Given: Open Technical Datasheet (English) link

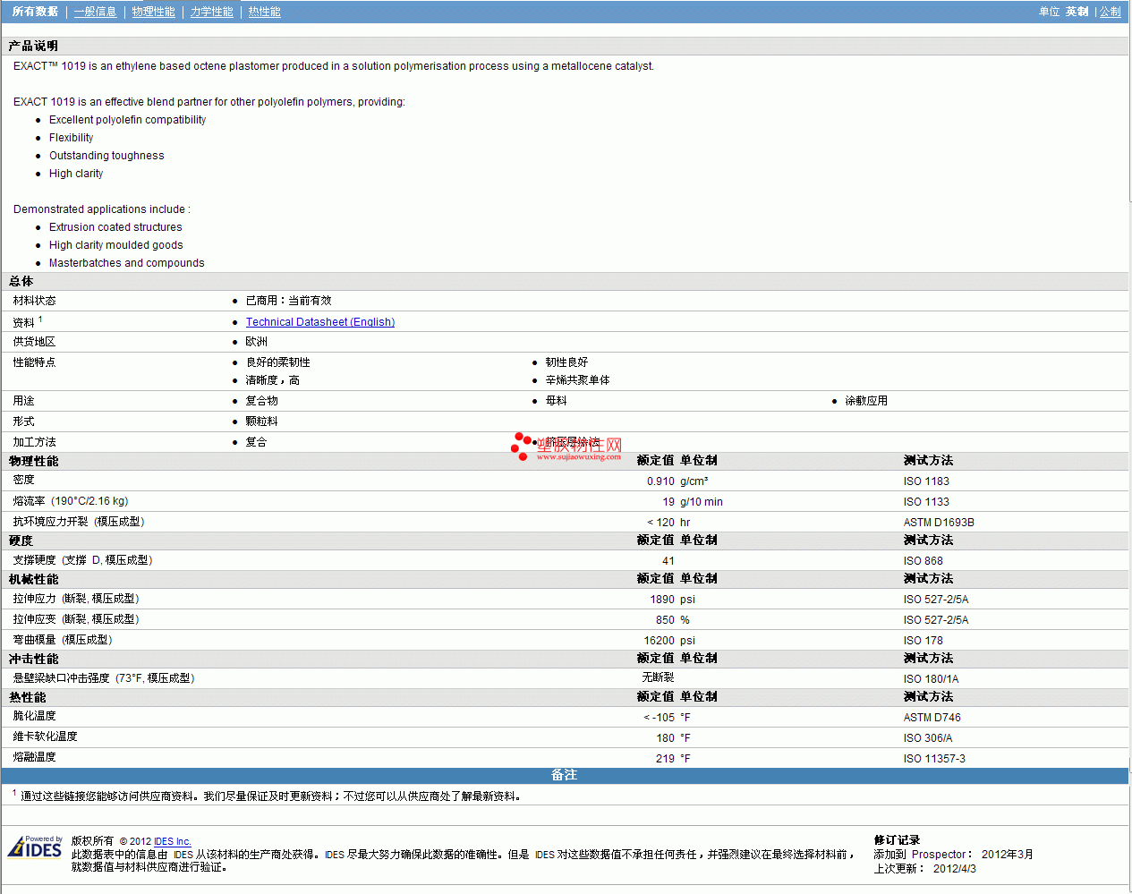Looking at the screenshot, I should (320, 322).
